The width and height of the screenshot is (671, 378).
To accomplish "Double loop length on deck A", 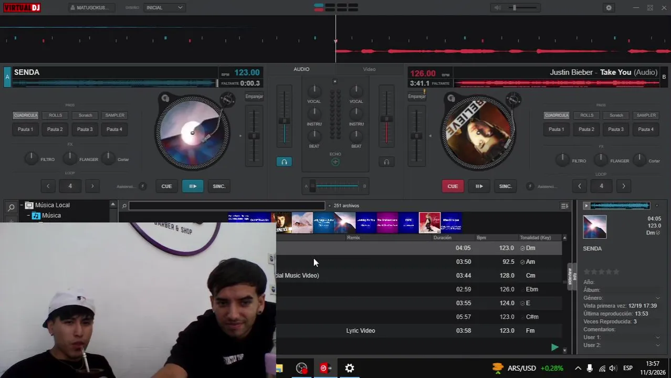I will pyautogui.click(x=93, y=186).
